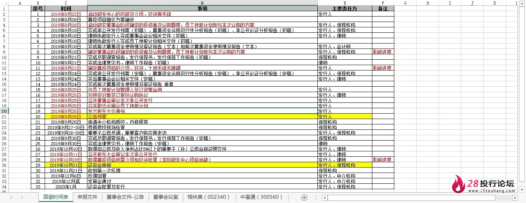
Task: Select column E header
Action: tap(345, 3)
